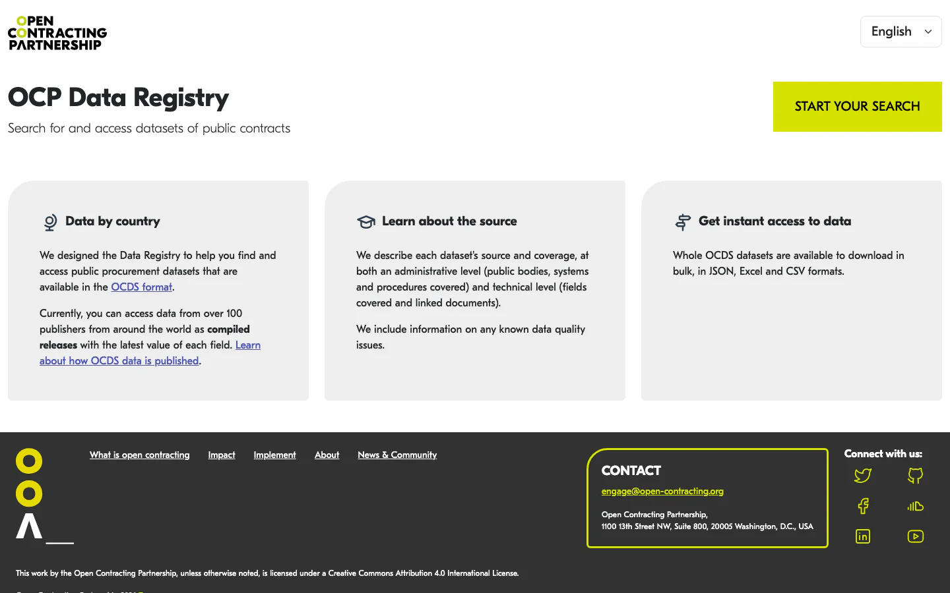This screenshot has height=593, width=950.
Task: Click the Creative Commons license notice text
Action: pos(267,573)
